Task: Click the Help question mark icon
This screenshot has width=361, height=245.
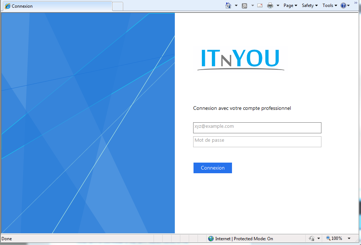Action: [343, 5]
